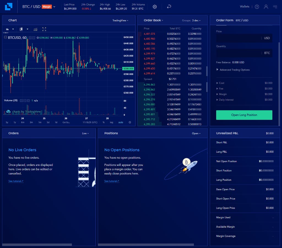This screenshot has height=248, width=282.
Task: Open the platform settings gear in the header
Action: pos(154,6)
